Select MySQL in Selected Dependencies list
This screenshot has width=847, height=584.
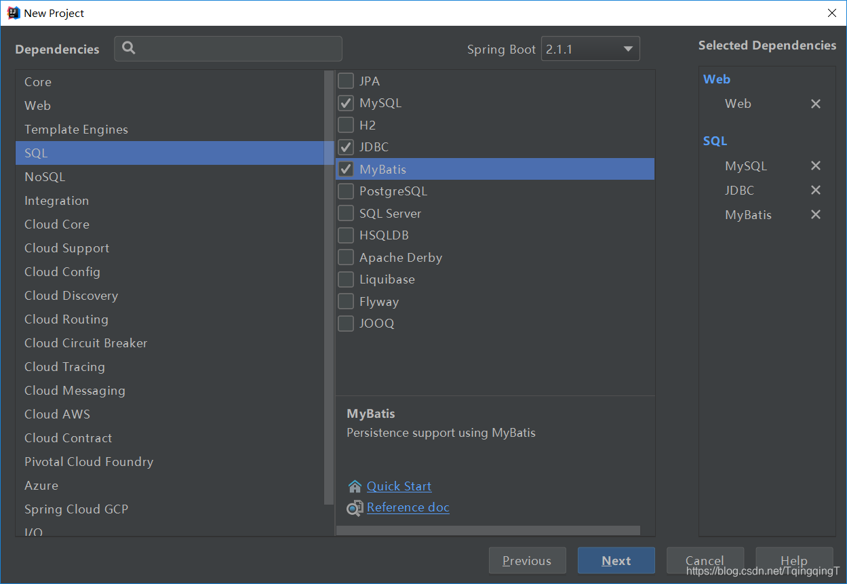[745, 166]
